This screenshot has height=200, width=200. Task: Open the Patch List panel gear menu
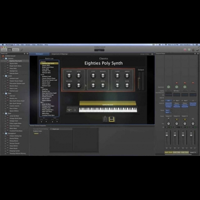[x=27, y=54]
